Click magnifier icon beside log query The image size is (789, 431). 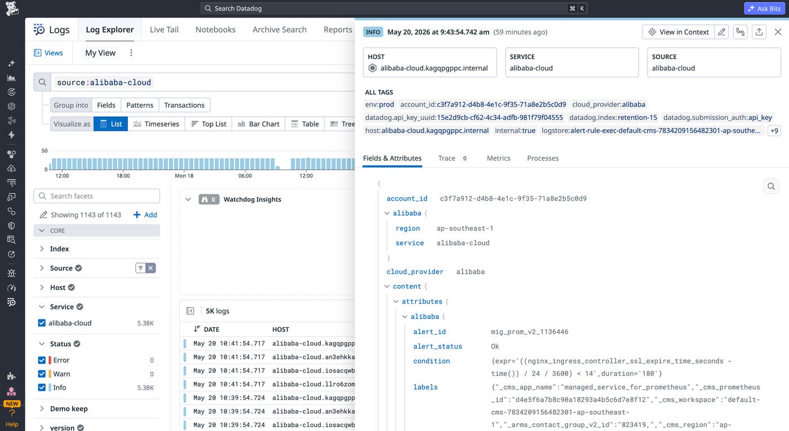tap(42, 82)
